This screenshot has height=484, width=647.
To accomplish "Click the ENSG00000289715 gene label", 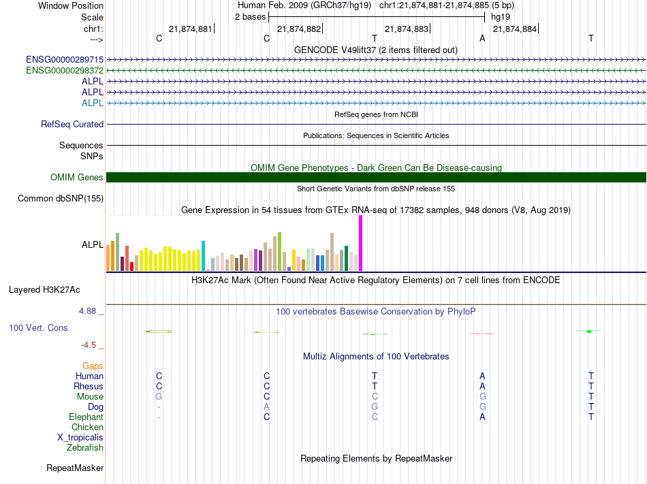I will click(x=65, y=59).
